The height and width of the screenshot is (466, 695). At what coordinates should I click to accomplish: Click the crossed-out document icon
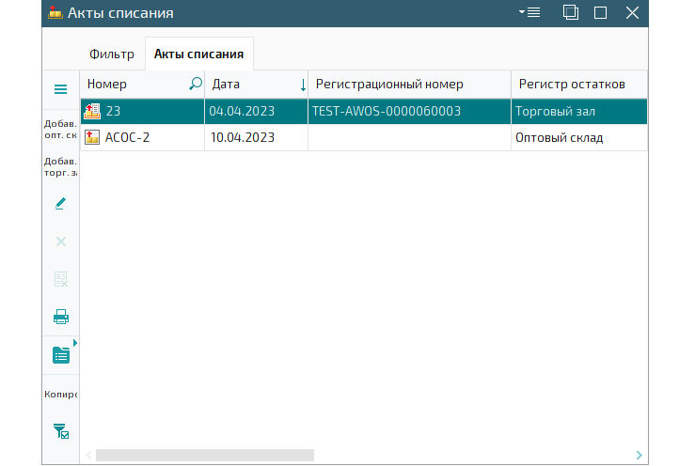tap(60, 279)
